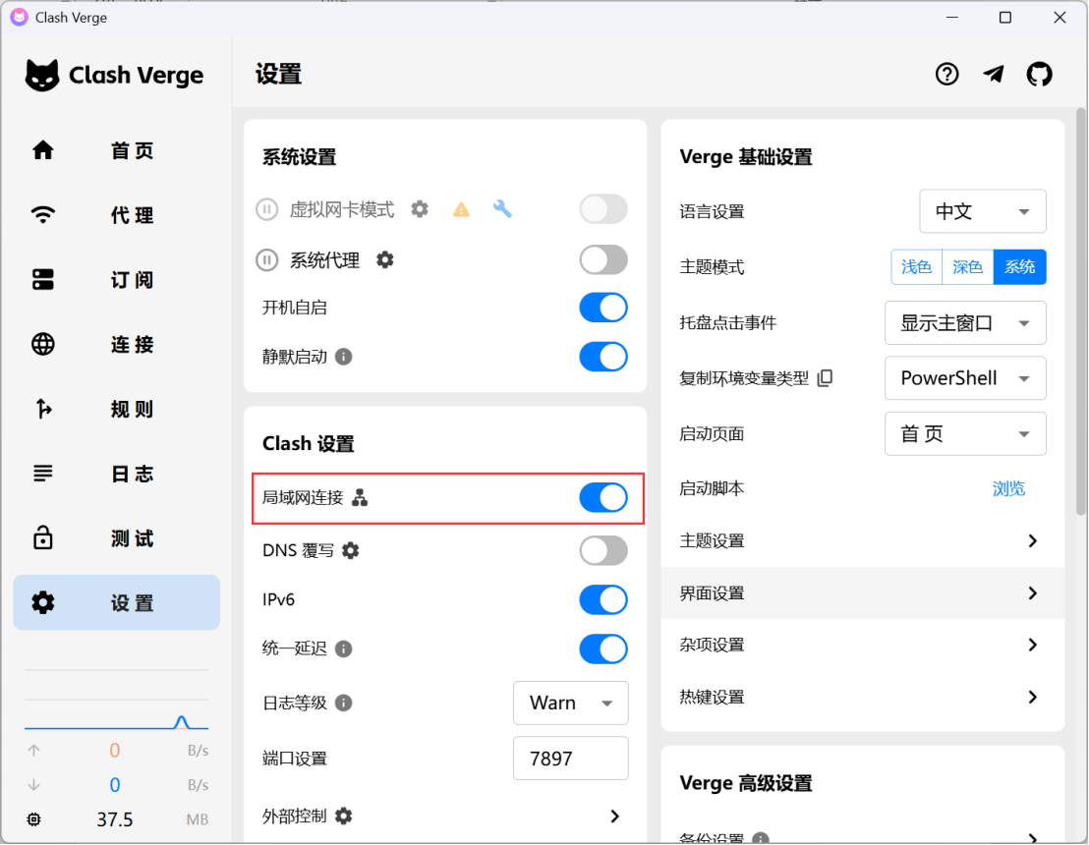Open the 日志等级 Warn dropdown
The width and height of the screenshot is (1089, 845).
point(571,703)
